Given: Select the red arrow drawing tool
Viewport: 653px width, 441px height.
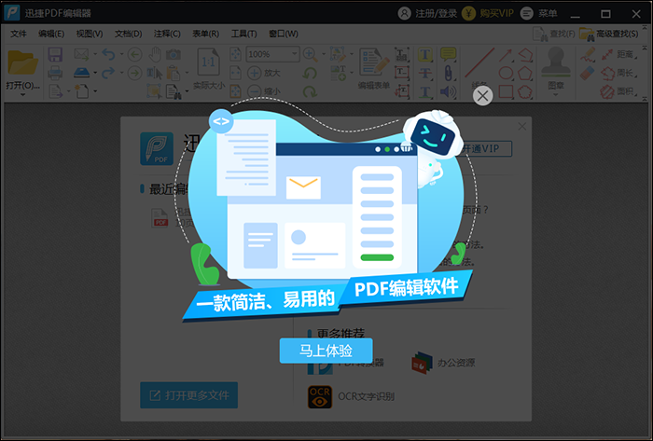Looking at the screenshot, I should tap(506, 54).
